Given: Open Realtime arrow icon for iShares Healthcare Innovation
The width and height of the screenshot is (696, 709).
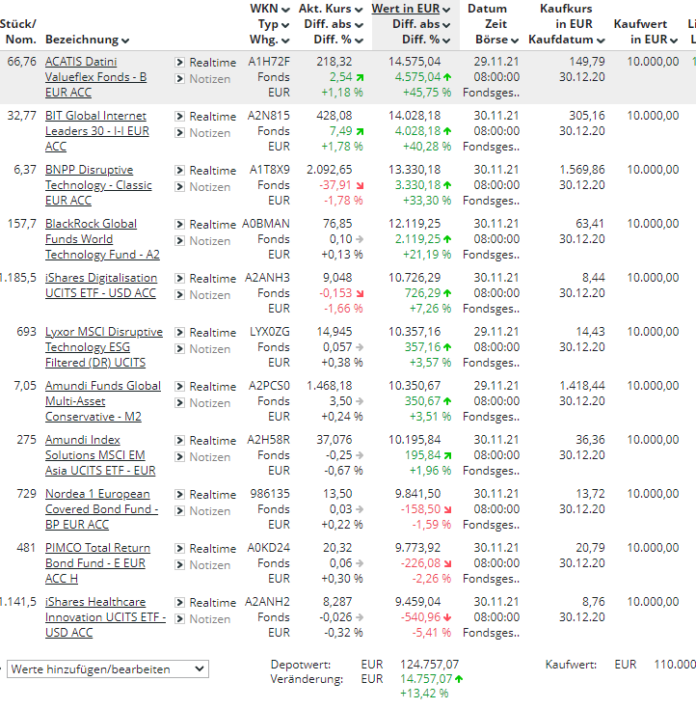Looking at the screenshot, I should coord(179,602).
